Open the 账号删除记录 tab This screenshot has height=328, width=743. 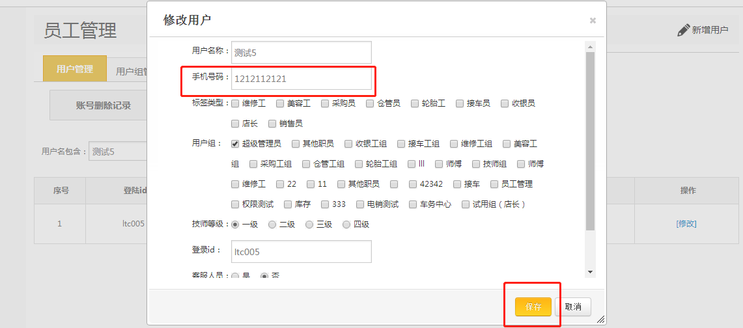pos(103,105)
